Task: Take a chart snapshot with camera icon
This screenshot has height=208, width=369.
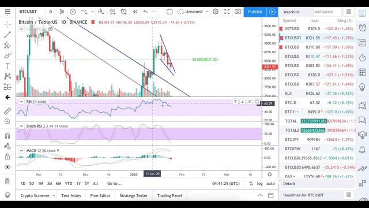Action: pyautogui.click(x=238, y=12)
